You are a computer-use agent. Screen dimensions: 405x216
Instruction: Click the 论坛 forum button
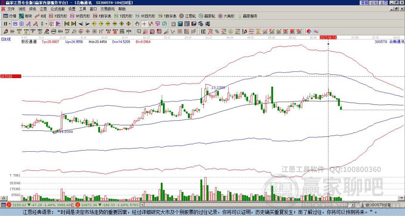[x=374, y=3]
